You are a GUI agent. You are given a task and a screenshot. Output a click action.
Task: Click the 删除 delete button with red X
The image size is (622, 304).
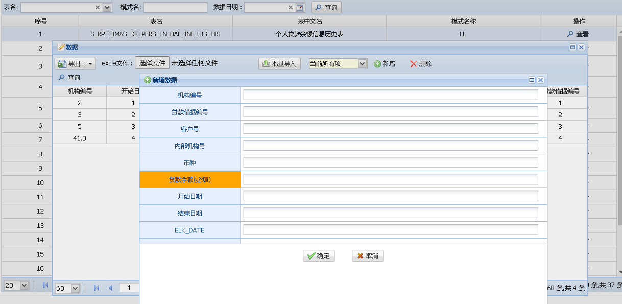coord(421,64)
